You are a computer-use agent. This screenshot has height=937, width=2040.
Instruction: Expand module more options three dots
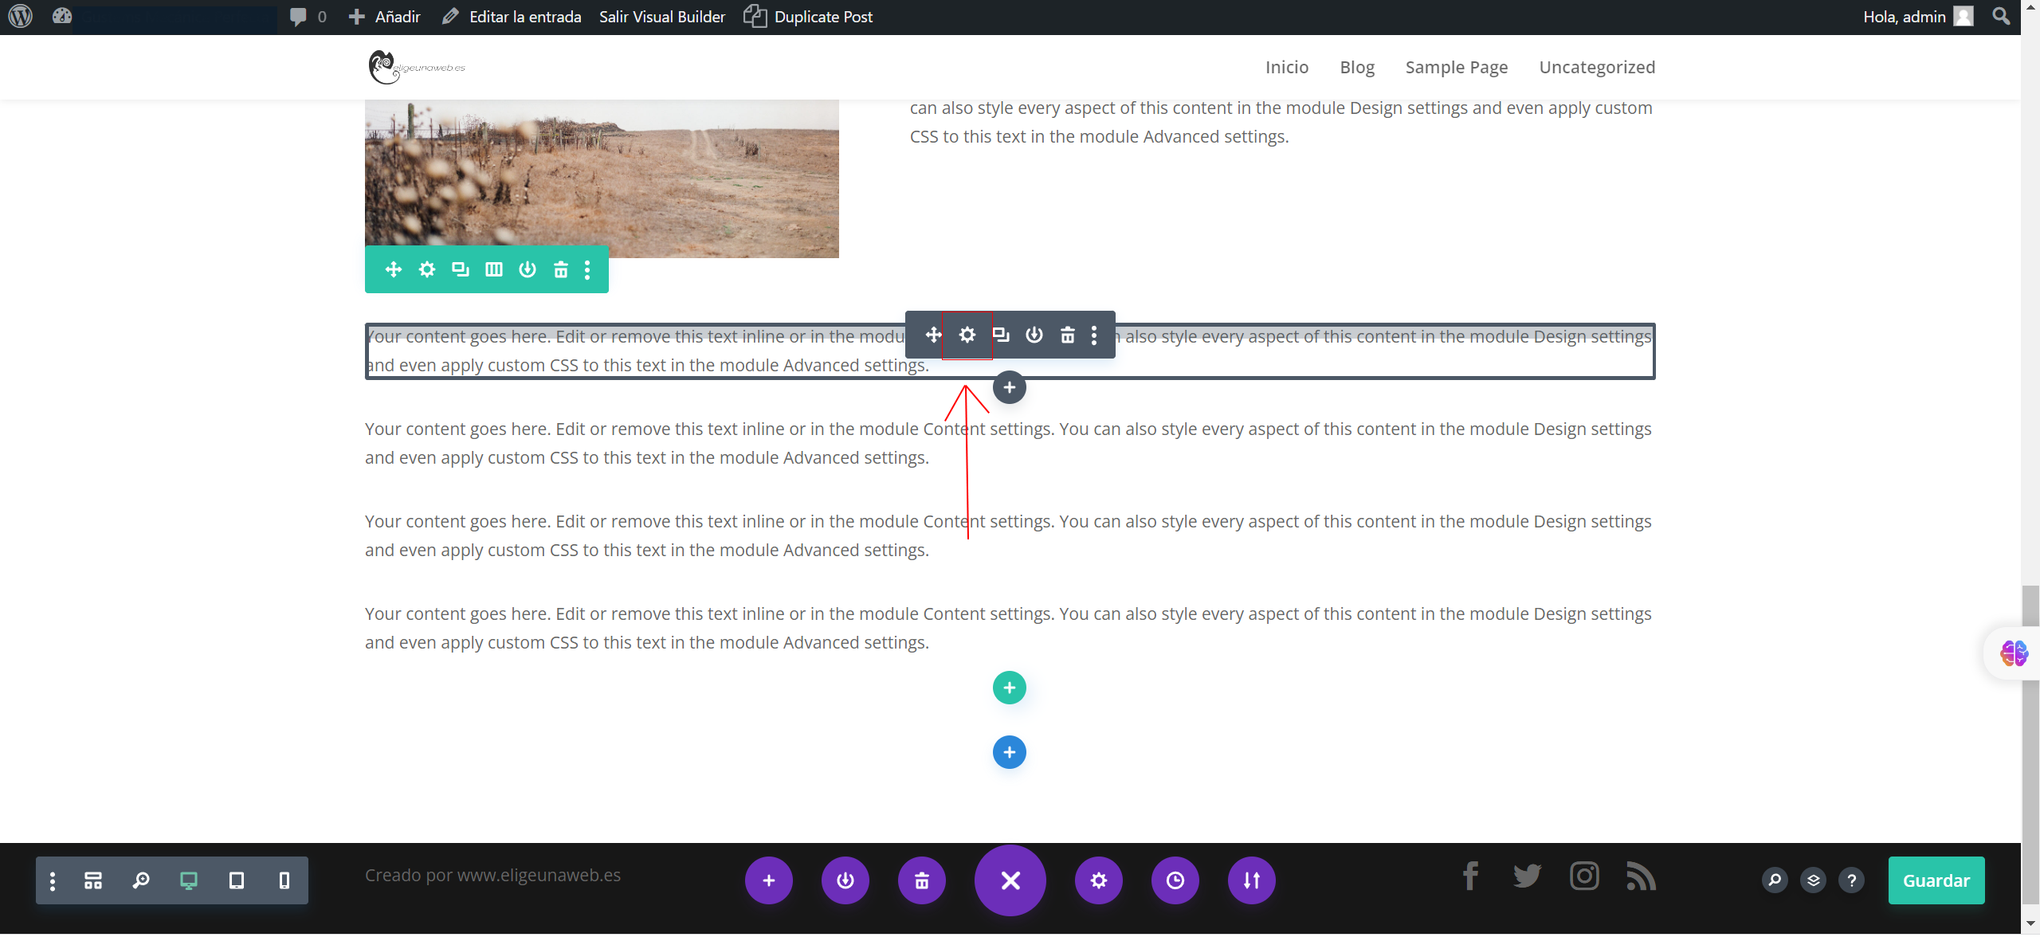coord(1094,335)
